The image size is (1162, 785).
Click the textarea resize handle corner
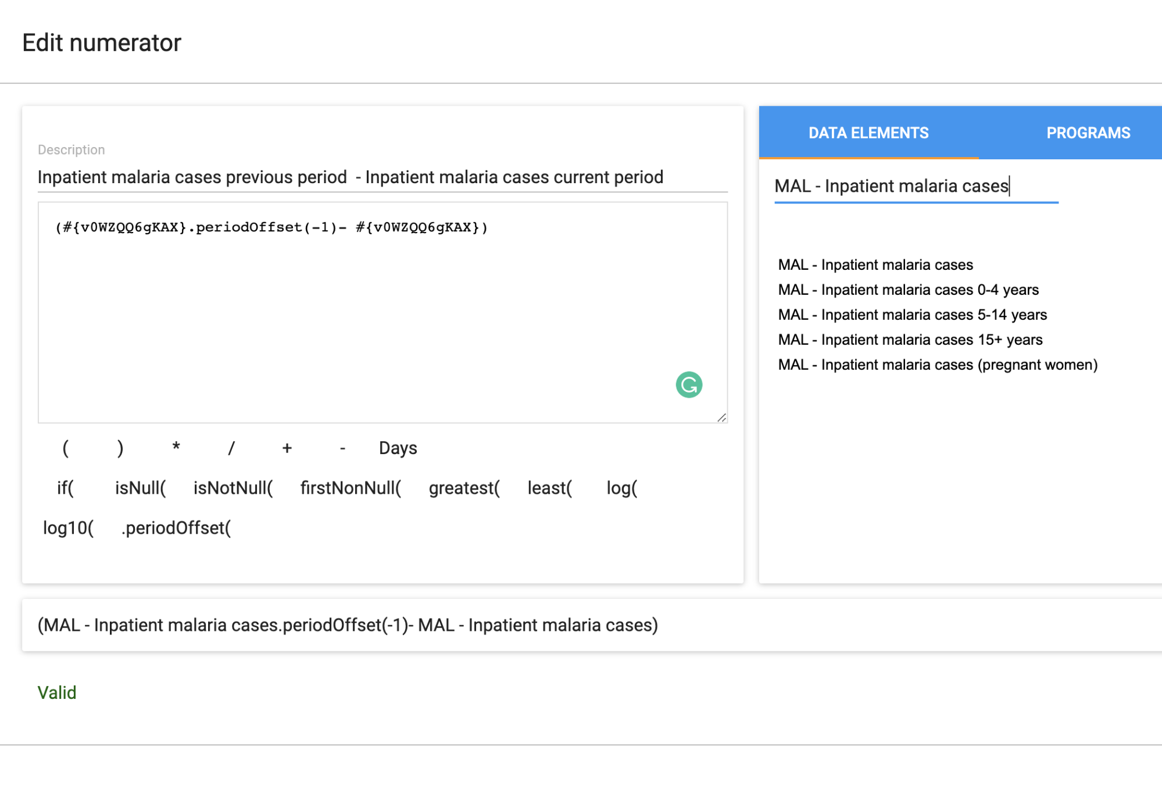point(721,418)
